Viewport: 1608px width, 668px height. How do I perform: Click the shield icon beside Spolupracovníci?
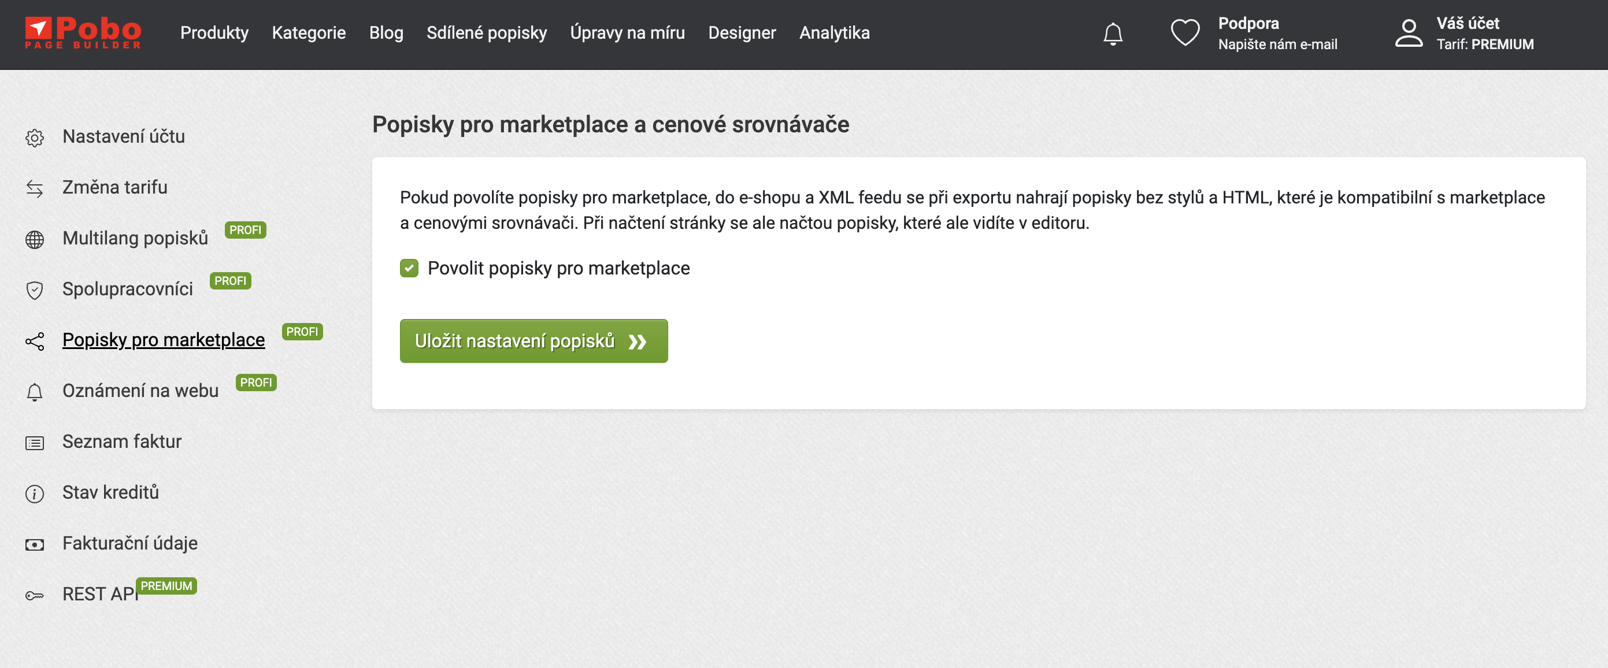34,290
